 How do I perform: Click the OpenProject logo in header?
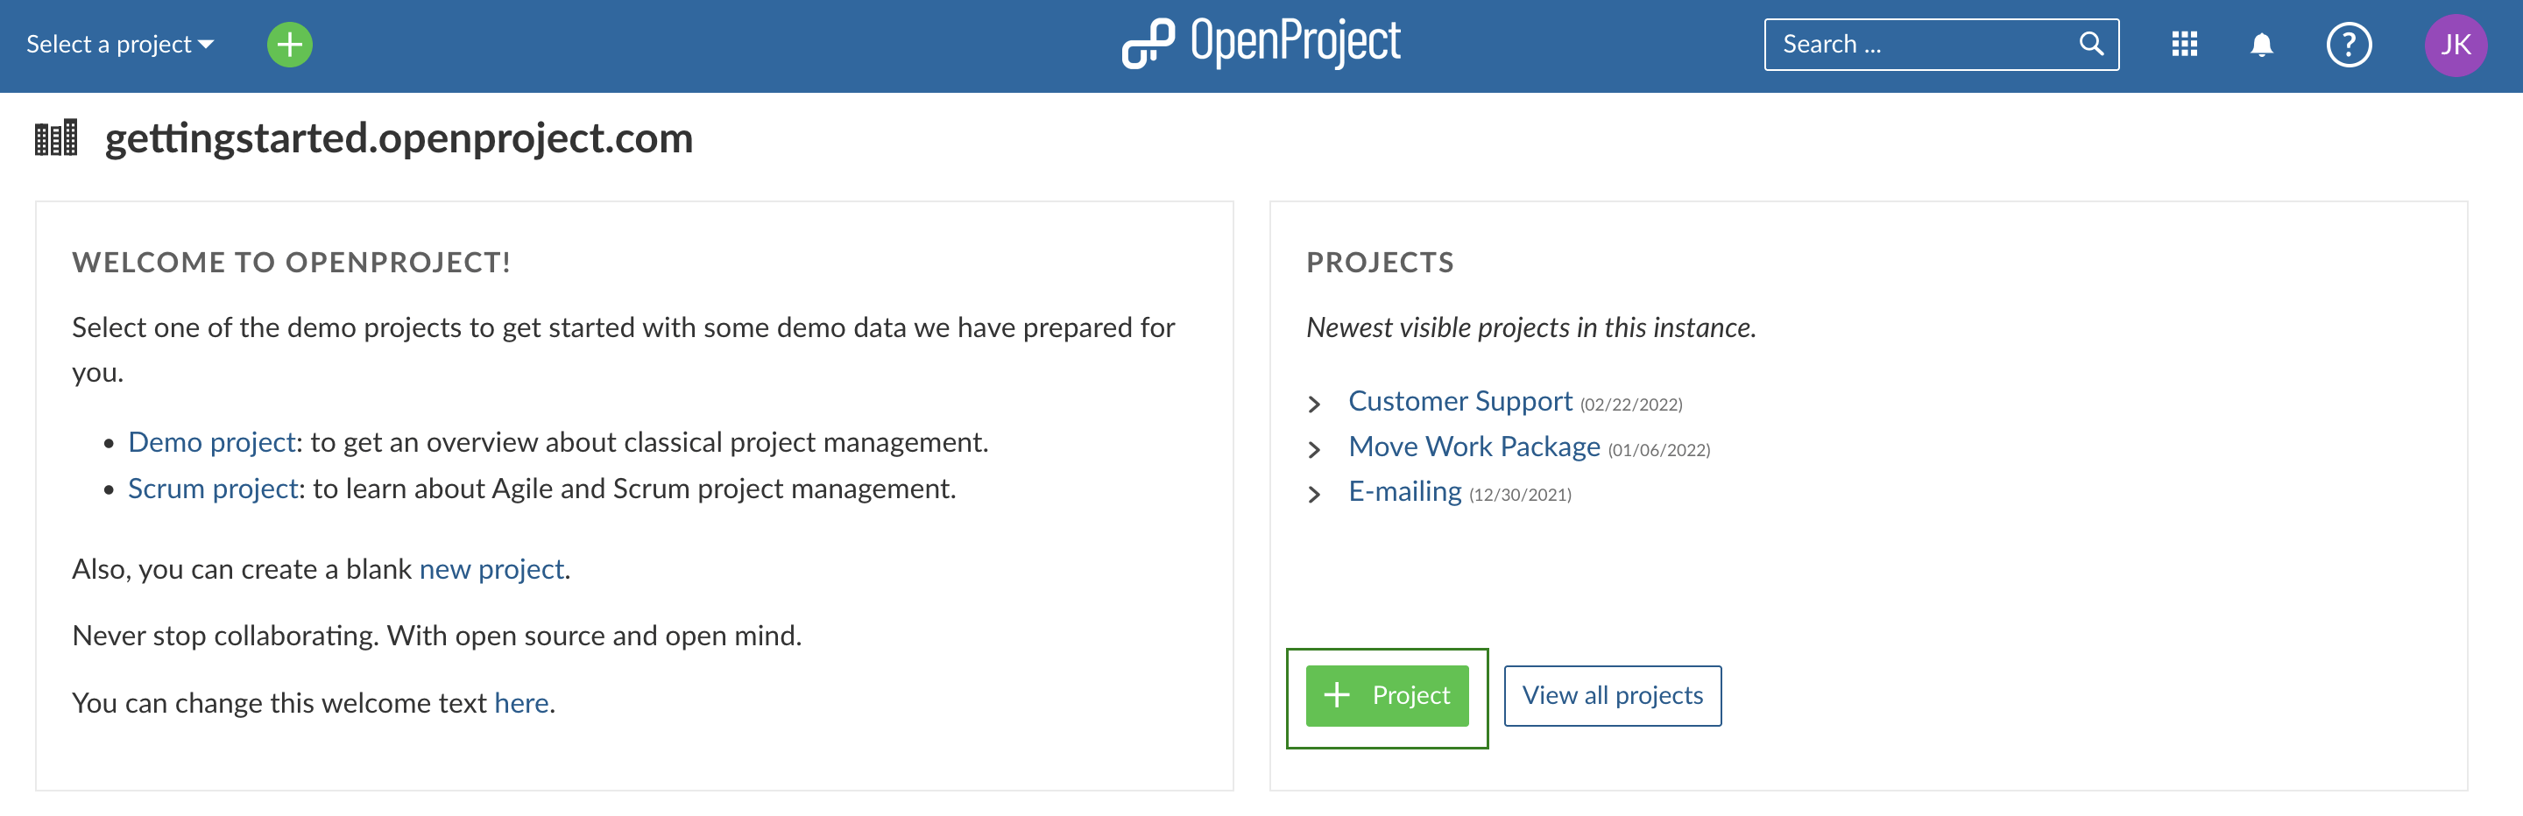click(x=1261, y=44)
